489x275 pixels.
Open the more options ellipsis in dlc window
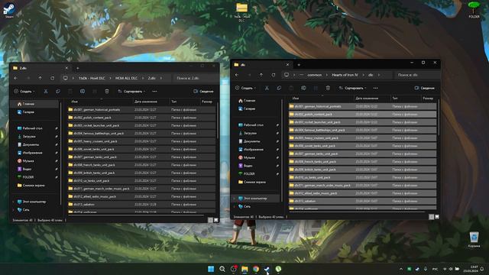point(376,89)
